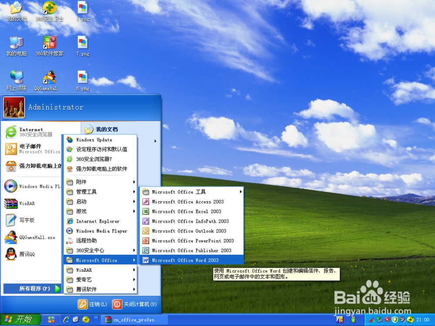The image size is (435, 326).
Task: Click the red shield tray icon
Action: 387,320
